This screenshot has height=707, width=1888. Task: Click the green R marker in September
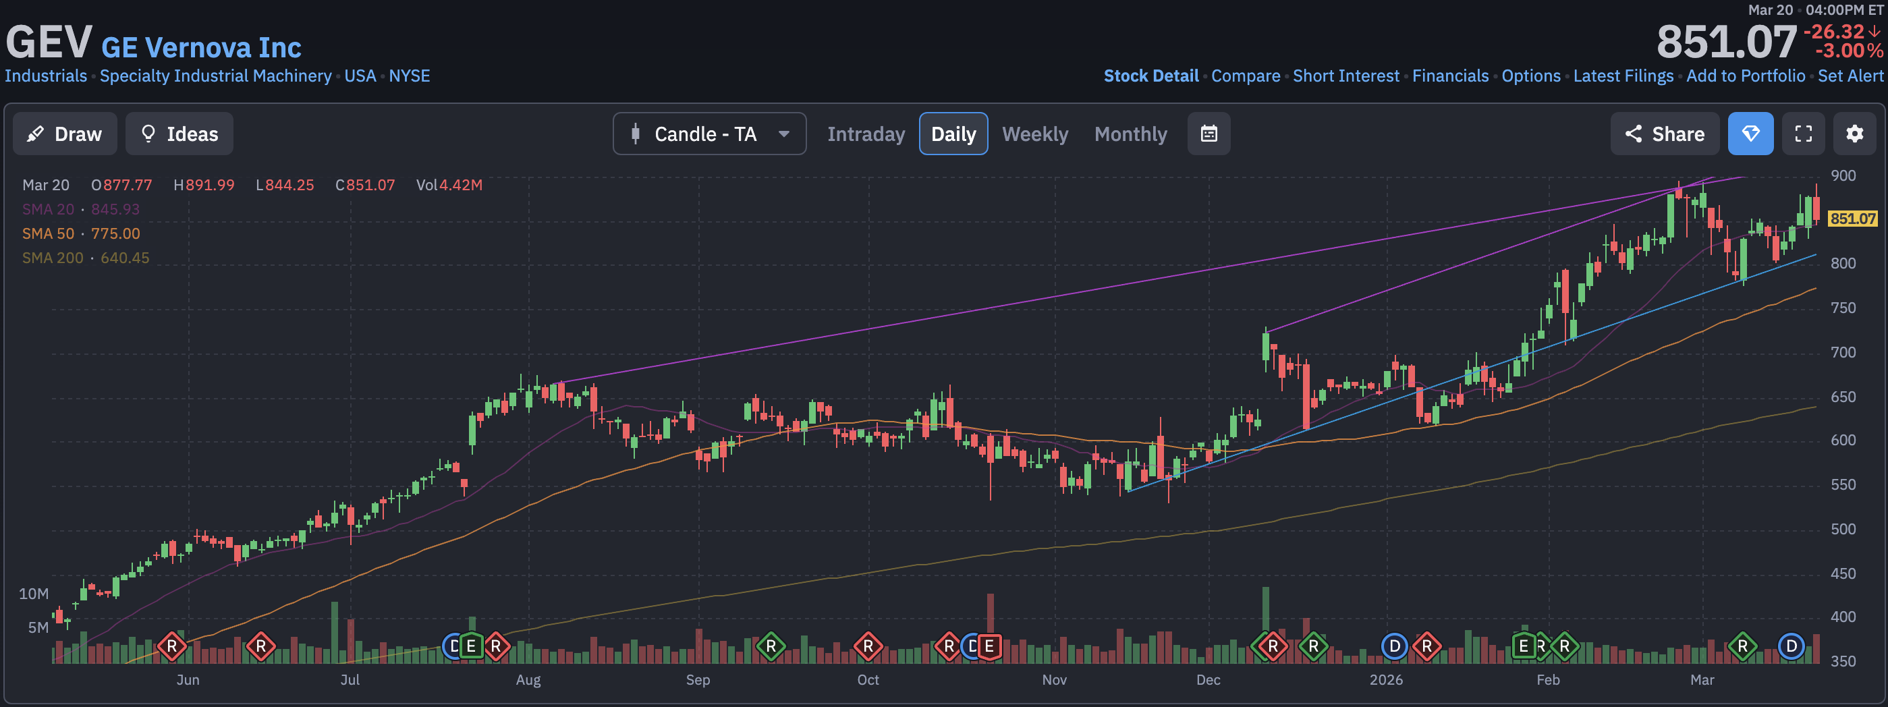click(x=771, y=646)
